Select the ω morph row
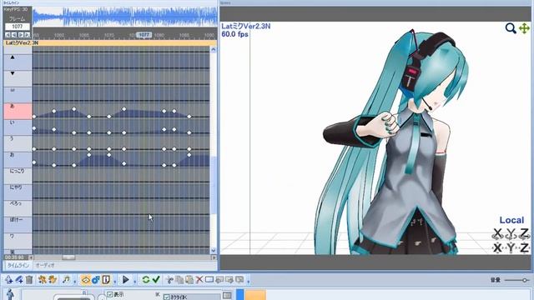This screenshot has width=534, height=300. pyautogui.click(x=18, y=94)
